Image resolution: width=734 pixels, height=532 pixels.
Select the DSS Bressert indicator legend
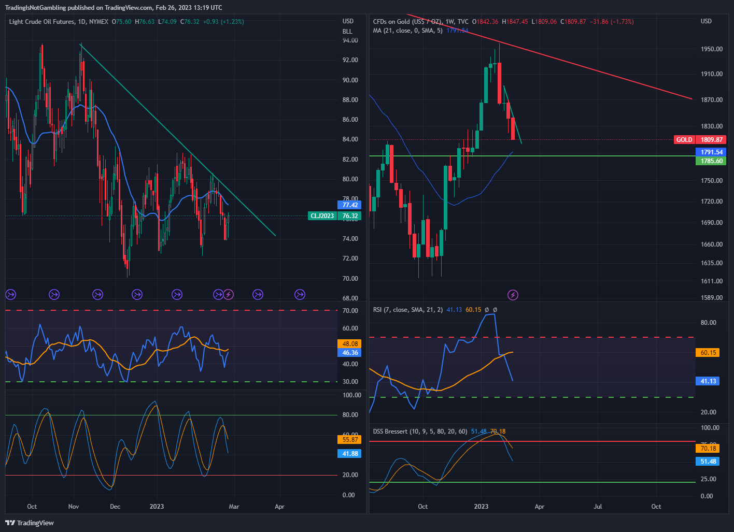420,432
